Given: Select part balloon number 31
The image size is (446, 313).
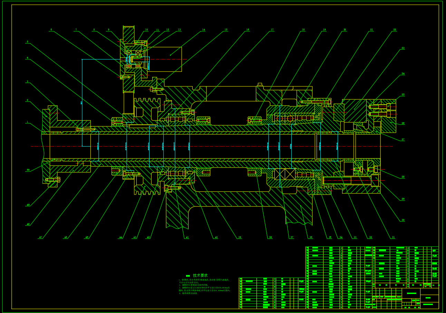Looking at the screenshot, I should coord(393,237).
